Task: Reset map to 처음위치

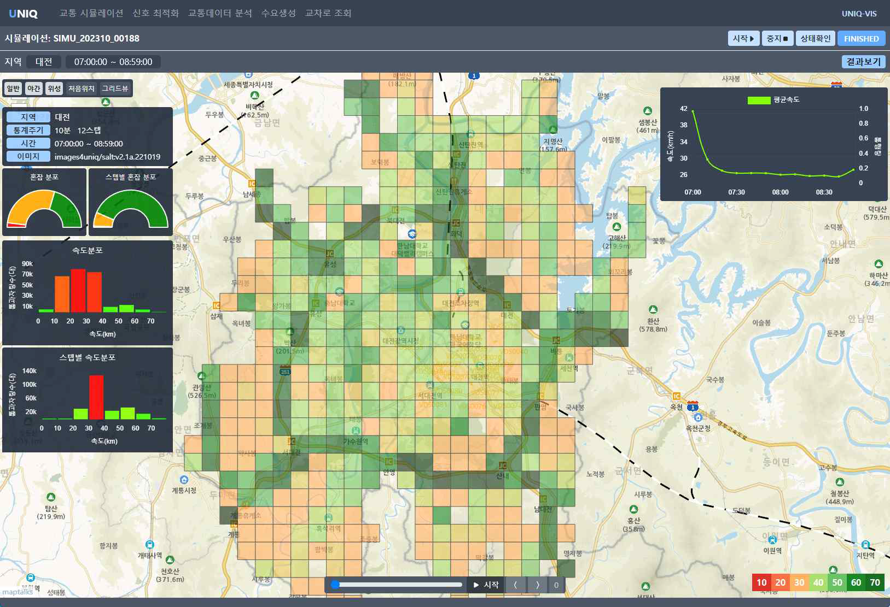Action: 82,89
